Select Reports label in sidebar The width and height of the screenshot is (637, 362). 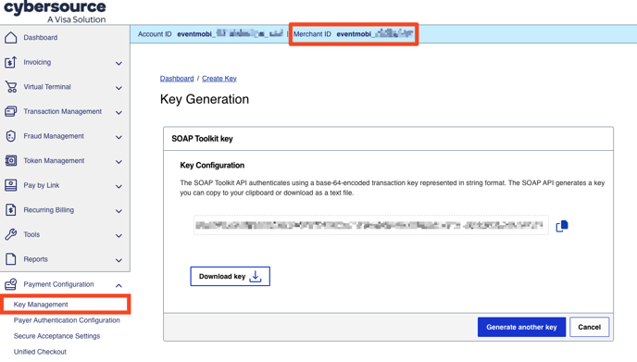click(x=35, y=259)
